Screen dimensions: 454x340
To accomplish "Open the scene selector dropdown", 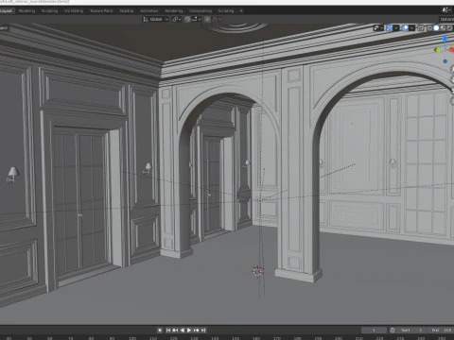I will [446, 10].
